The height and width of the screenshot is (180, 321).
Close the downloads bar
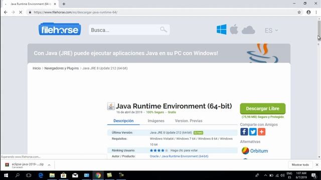(317, 164)
